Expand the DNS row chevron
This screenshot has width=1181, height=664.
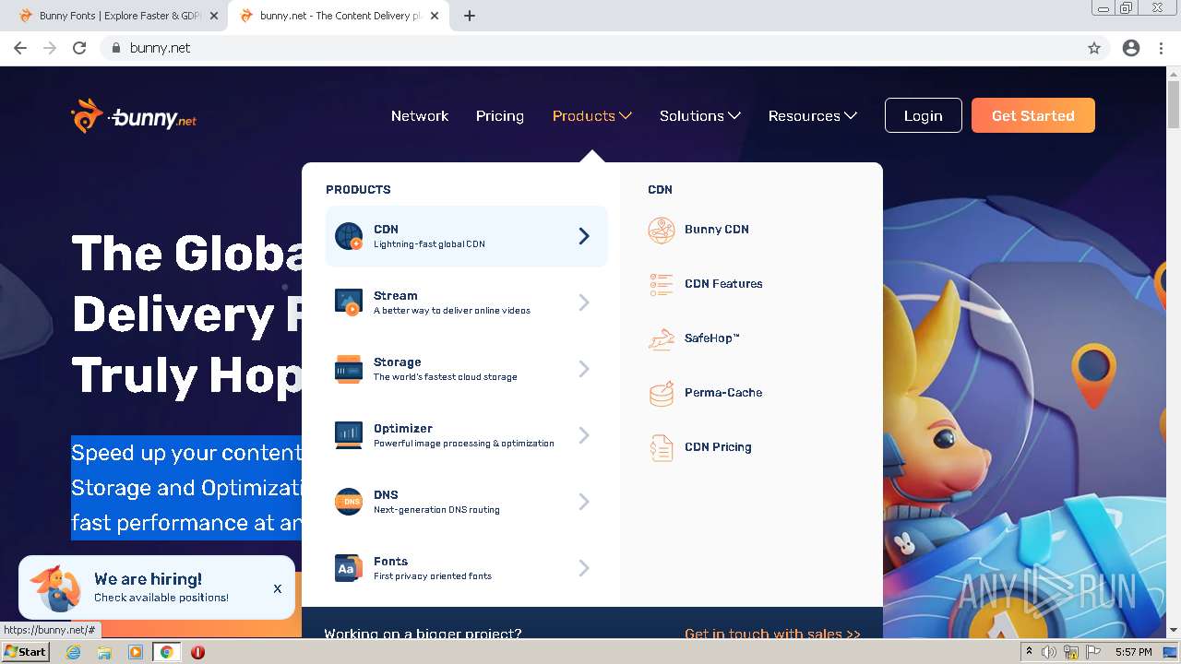coord(584,502)
